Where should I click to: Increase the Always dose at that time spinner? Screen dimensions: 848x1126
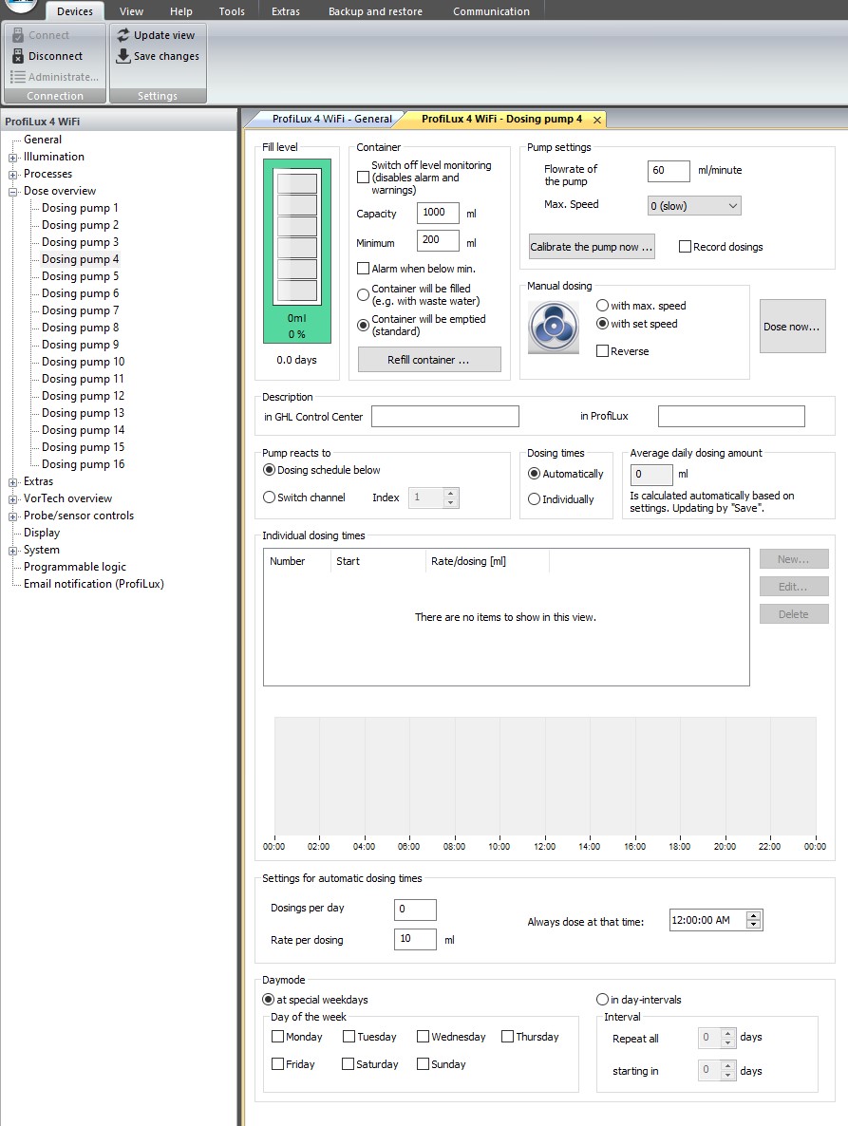pyautogui.click(x=753, y=916)
